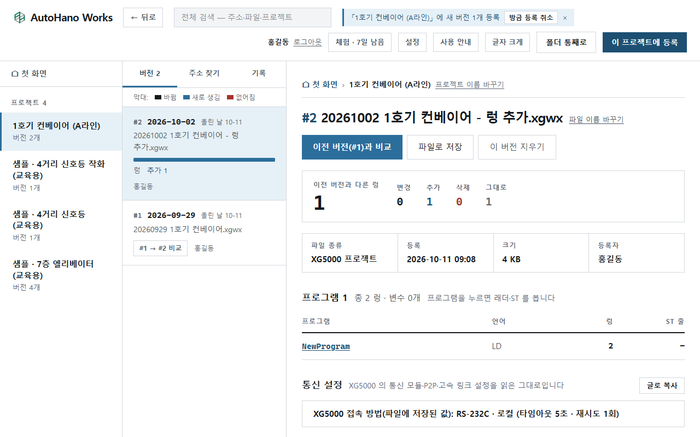Select sample 4거리 신호등 작화 project
Image resolution: width=700 pixels, height=437 pixels.
pyautogui.click(x=61, y=175)
